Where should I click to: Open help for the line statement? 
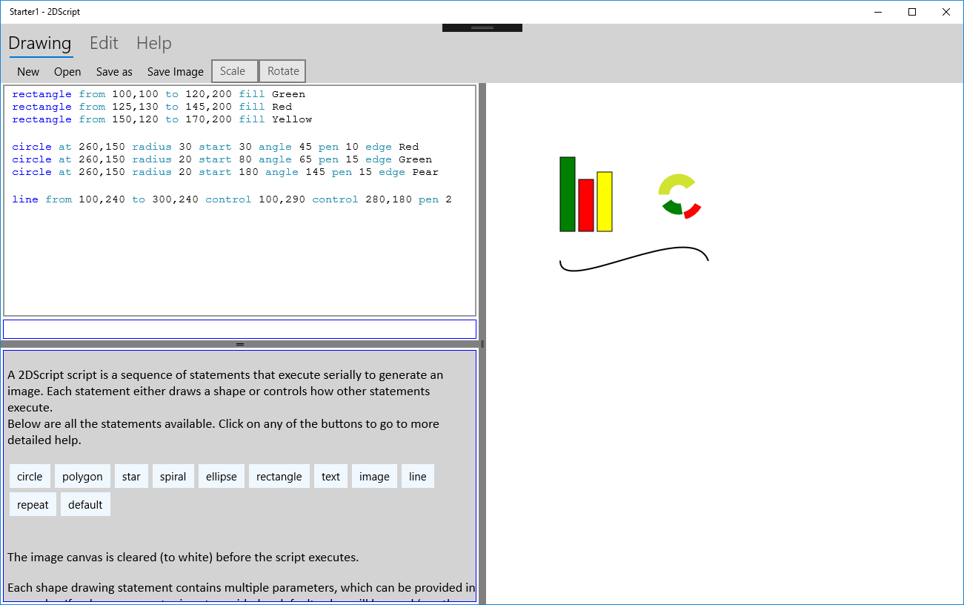point(418,477)
